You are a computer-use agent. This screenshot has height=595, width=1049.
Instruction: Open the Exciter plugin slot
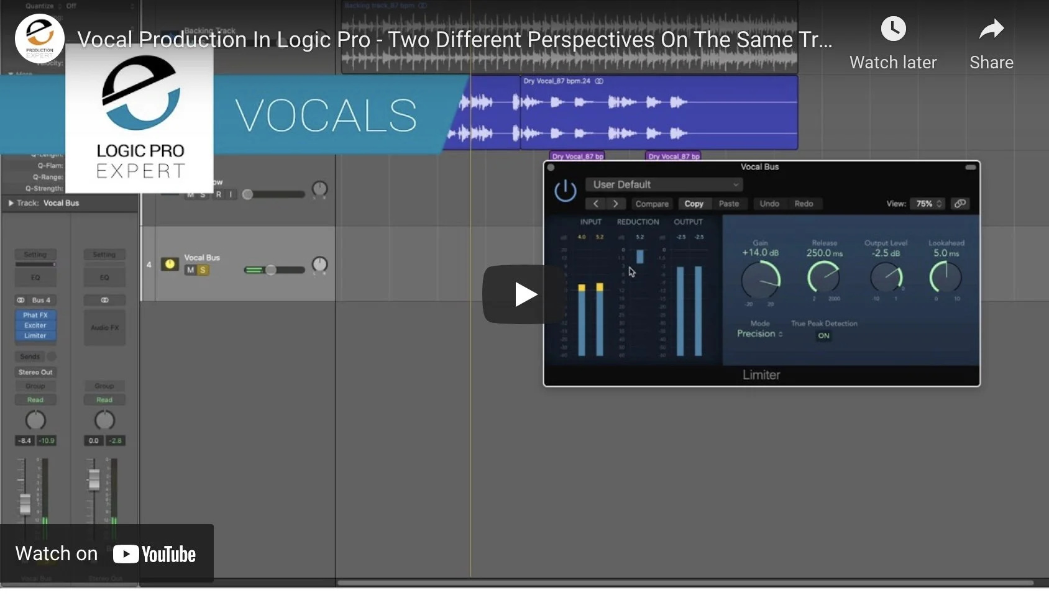point(35,325)
